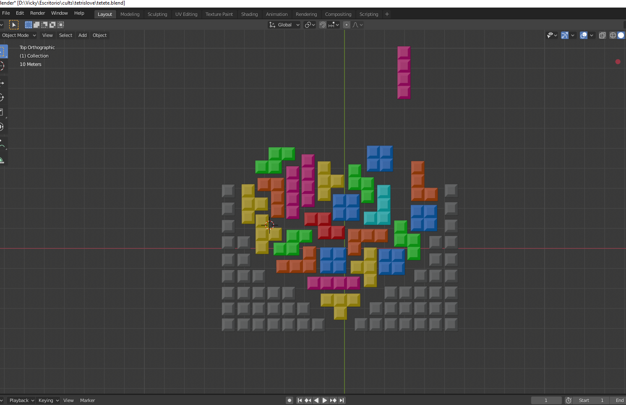
Task: Open the Render menu
Action: [x=37, y=13]
